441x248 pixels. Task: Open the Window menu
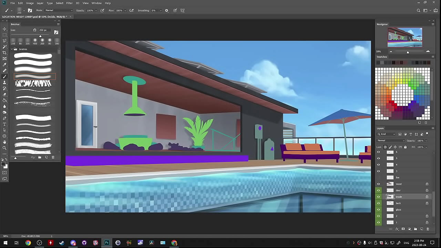[96, 3]
